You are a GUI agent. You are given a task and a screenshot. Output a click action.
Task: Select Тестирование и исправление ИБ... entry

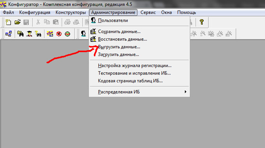(139, 73)
